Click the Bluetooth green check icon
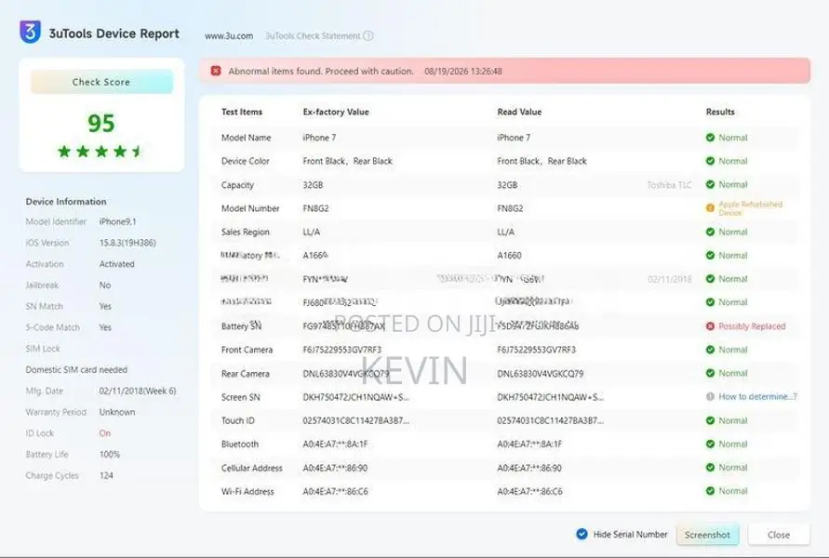 (x=710, y=444)
